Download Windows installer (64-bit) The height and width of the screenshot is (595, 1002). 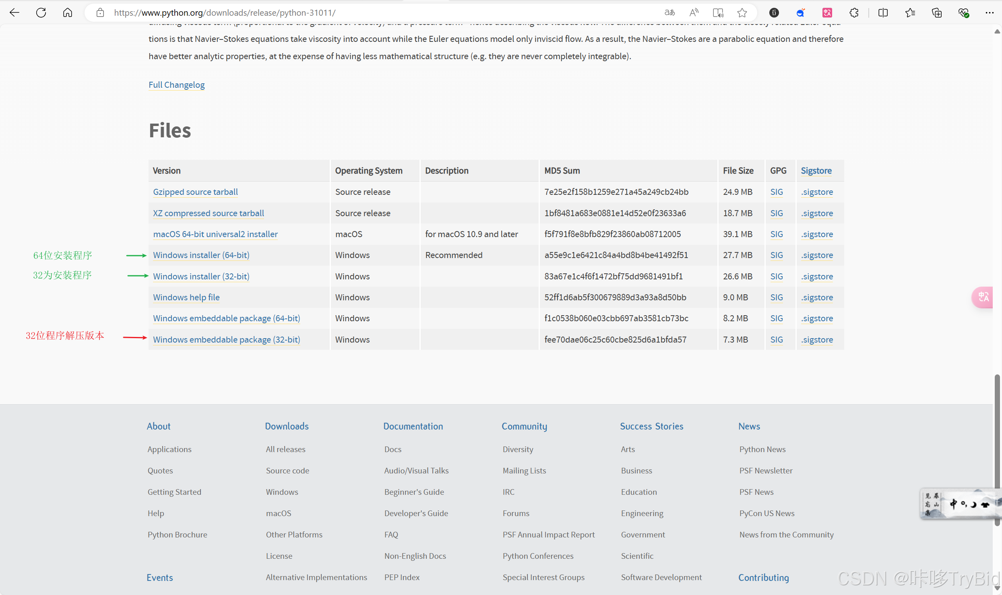click(x=201, y=255)
